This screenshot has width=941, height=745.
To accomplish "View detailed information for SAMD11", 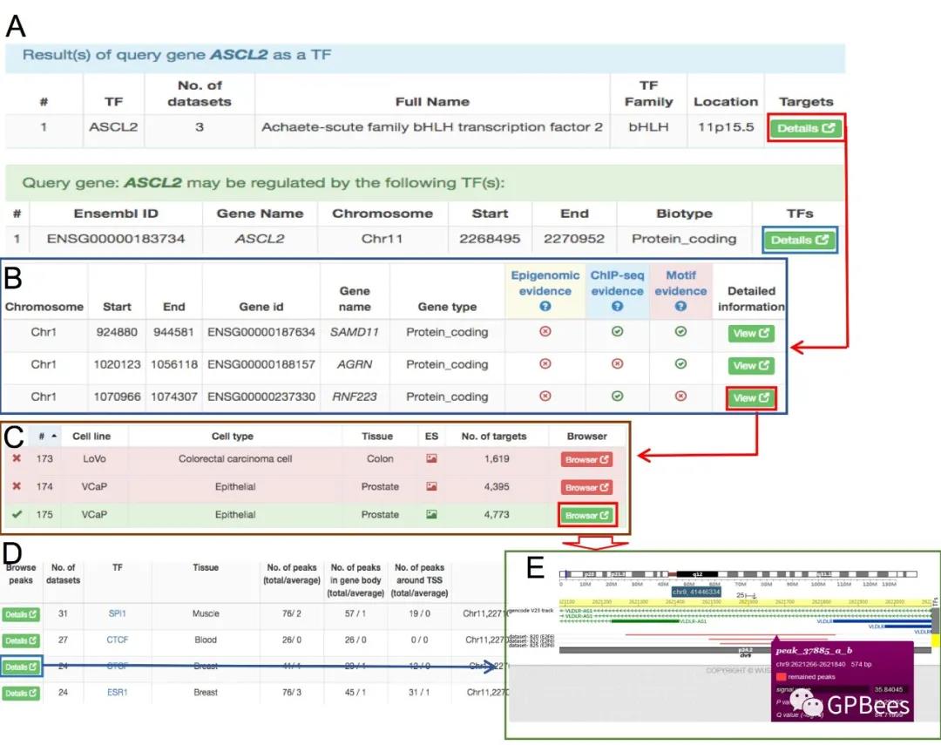I will (751, 333).
